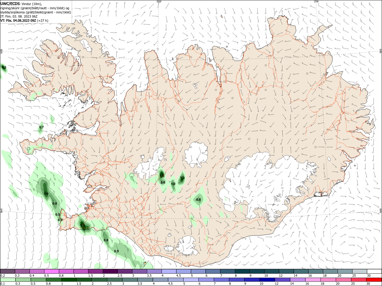The height and width of the screenshot is (286, 382).
Task: Select the snow scale swatch 1.5 to 2
Action: [95, 271]
